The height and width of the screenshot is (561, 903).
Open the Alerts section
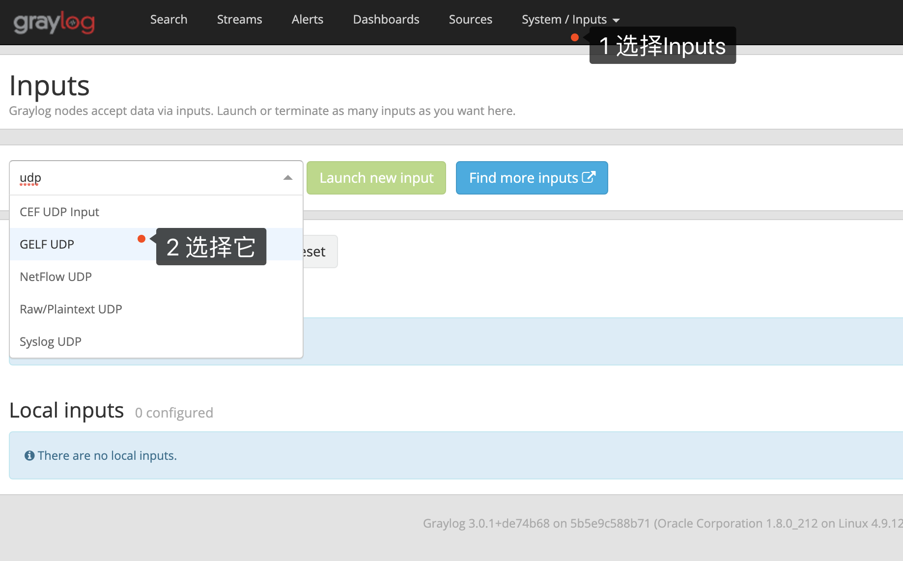pyautogui.click(x=308, y=19)
